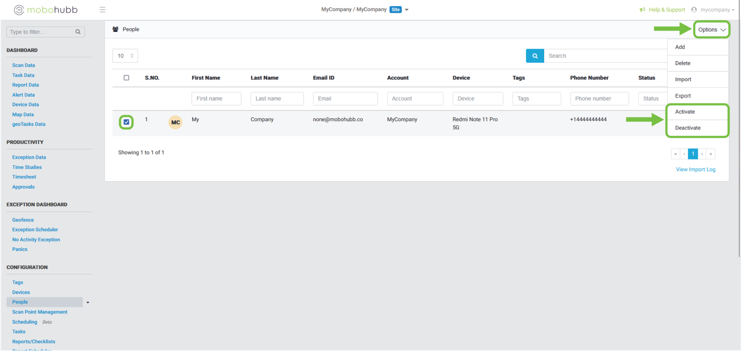This screenshot has width=741, height=351.
Task: Click the MC avatar badge
Action: pos(176,123)
